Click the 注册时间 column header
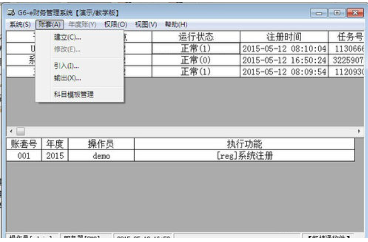 284,37
